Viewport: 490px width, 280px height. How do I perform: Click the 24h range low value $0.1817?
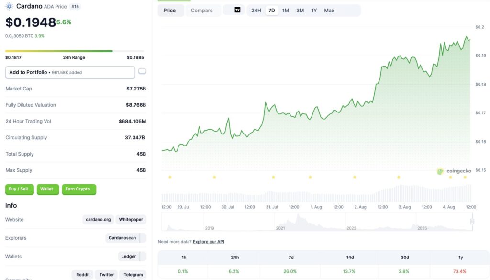[x=13, y=57]
